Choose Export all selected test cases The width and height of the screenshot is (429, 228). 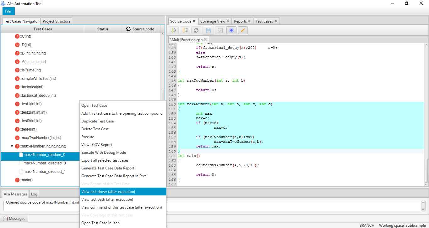tap(123, 160)
